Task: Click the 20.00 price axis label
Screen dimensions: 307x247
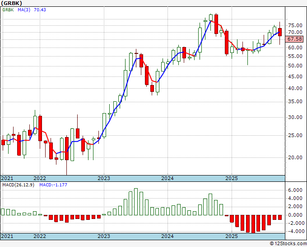Action: click(x=295, y=157)
